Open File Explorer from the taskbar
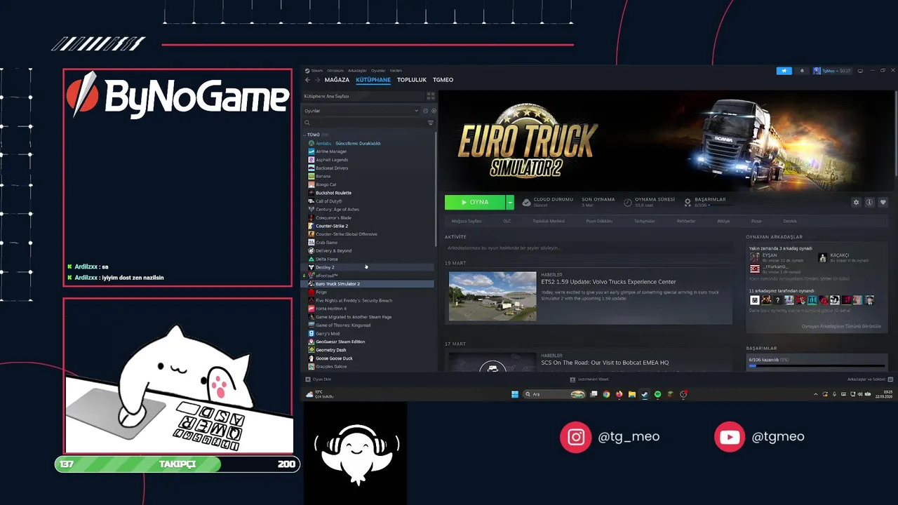Image resolution: width=898 pixels, height=505 pixels. click(x=631, y=394)
